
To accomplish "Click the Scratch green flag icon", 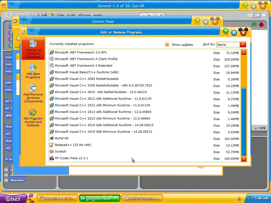I will pos(254,25).
